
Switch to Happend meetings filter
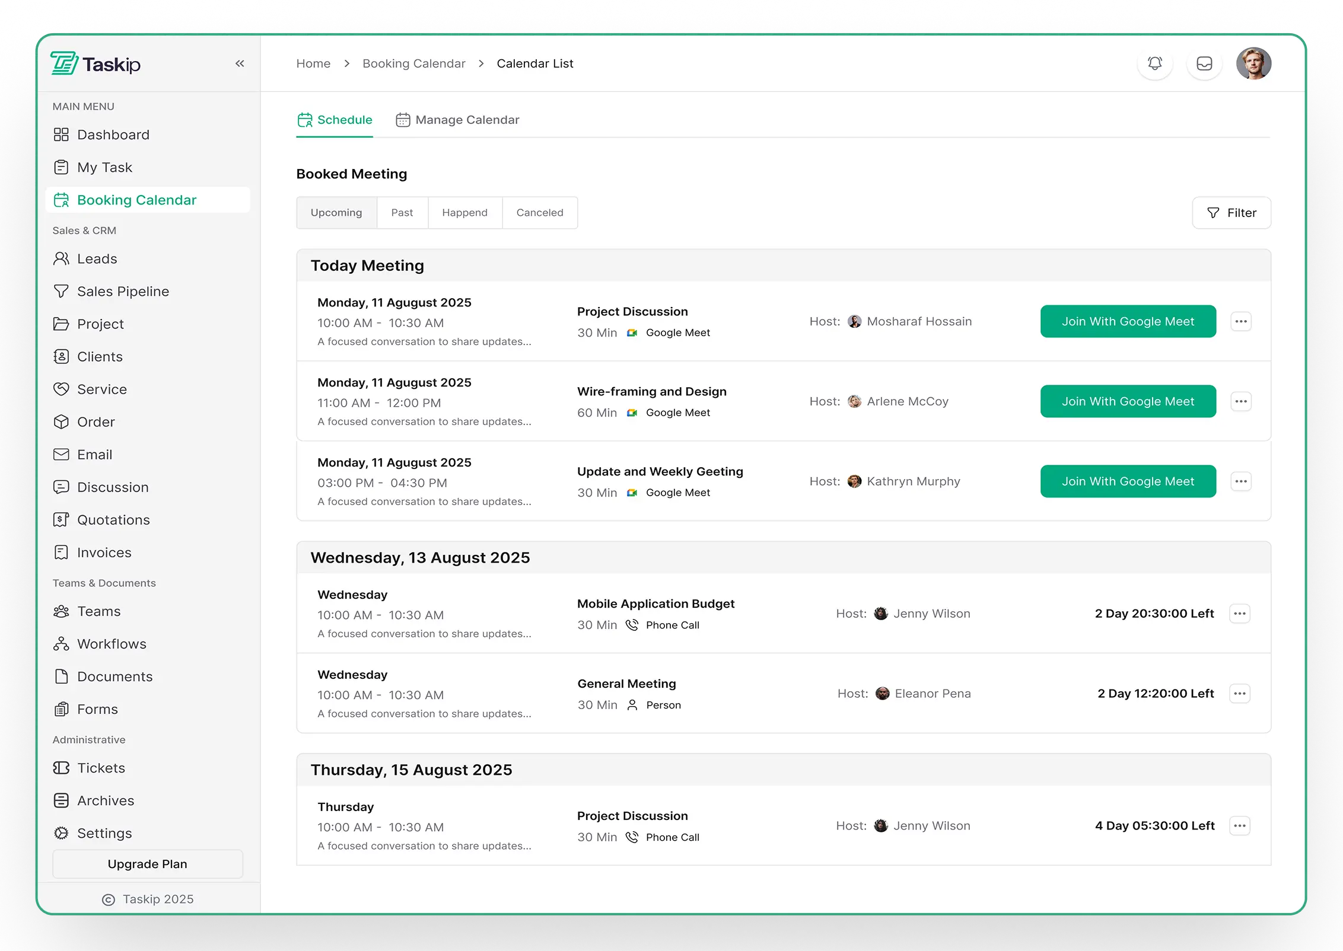pos(464,213)
